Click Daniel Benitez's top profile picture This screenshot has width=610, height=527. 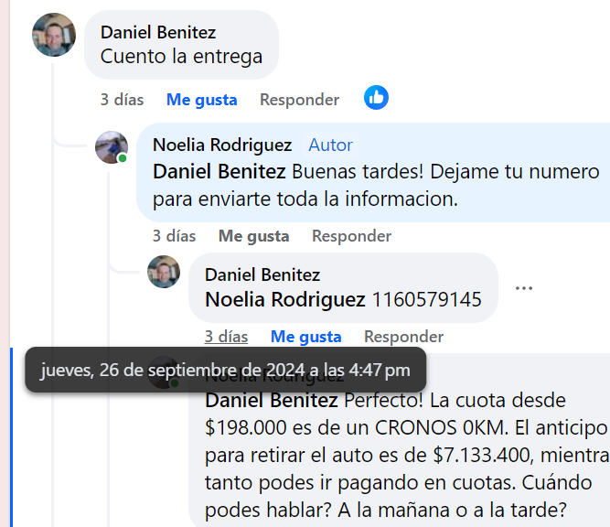point(54,36)
